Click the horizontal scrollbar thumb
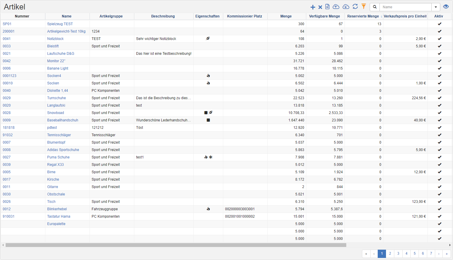 (x=176, y=245)
